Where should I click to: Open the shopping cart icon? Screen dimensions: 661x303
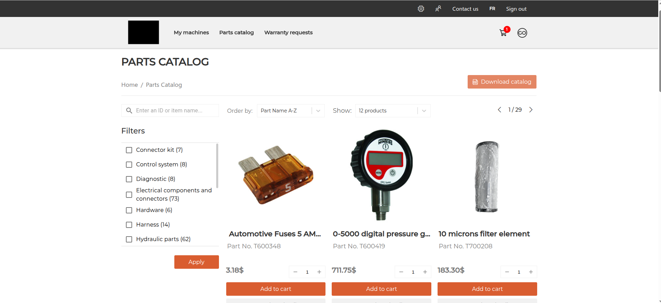[503, 33]
